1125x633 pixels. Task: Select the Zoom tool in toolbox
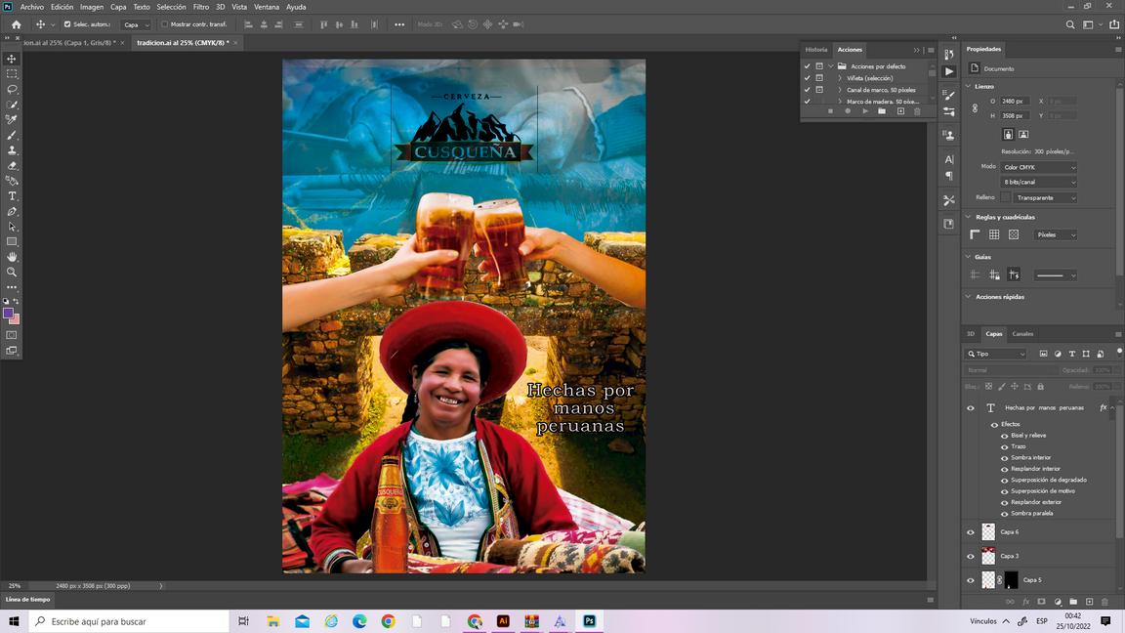pyautogui.click(x=12, y=272)
